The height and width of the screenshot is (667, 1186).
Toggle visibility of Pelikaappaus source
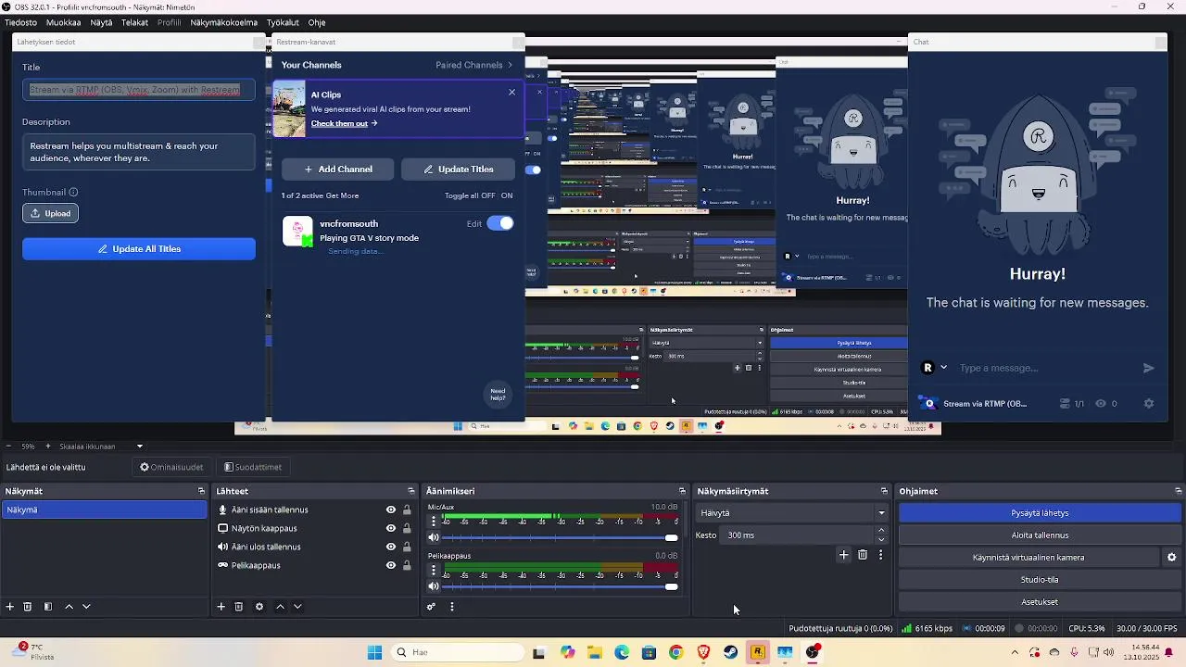point(391,565)
